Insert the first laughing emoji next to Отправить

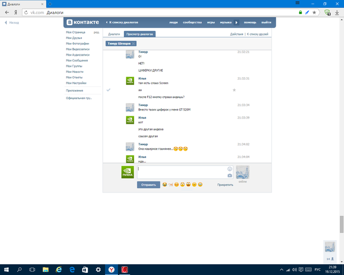click(x=165, y=185)
